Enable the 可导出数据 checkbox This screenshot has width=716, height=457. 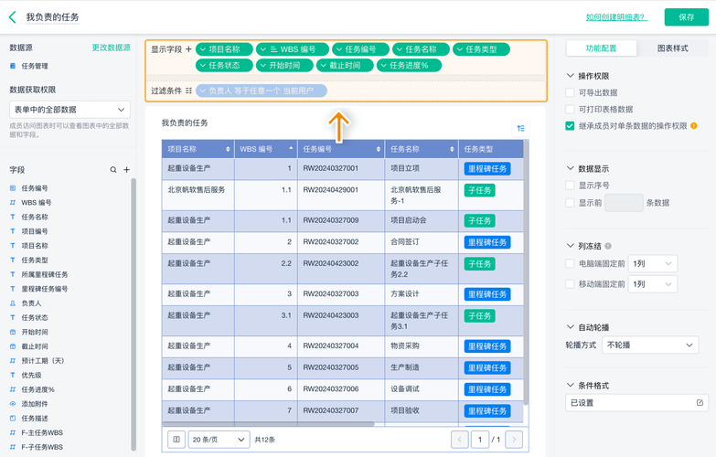570,92
